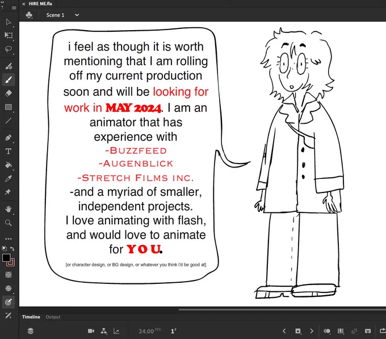This screenshot has width=386, height=339.
Task: Collapse the tools panel double-arrow
Action: point(2,1)
